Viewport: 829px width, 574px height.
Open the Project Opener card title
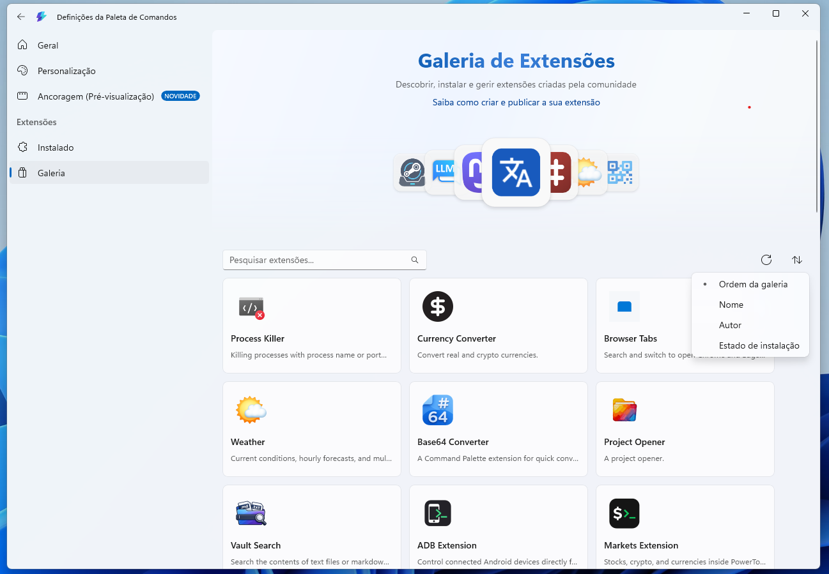(x=635, y=442)
